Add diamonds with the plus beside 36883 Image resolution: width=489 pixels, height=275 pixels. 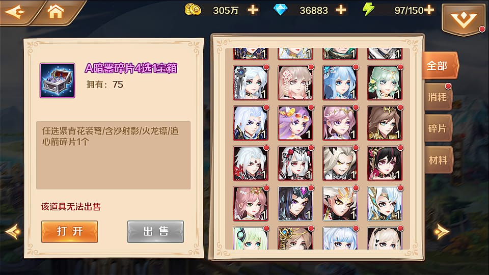click(x=341, y=10)
